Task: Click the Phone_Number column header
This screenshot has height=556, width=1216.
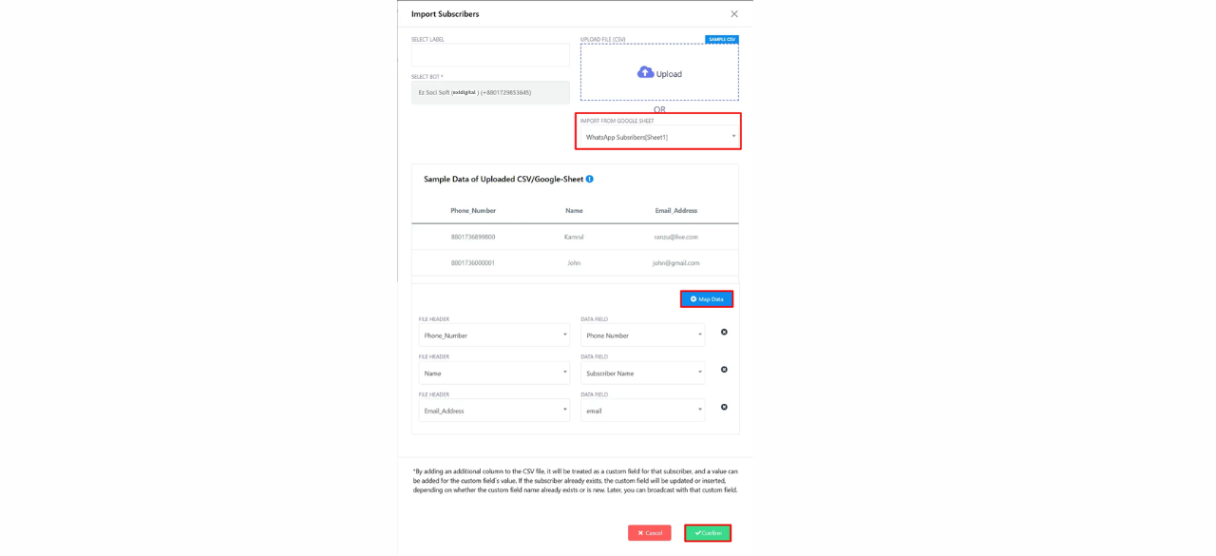Action: 473,210
